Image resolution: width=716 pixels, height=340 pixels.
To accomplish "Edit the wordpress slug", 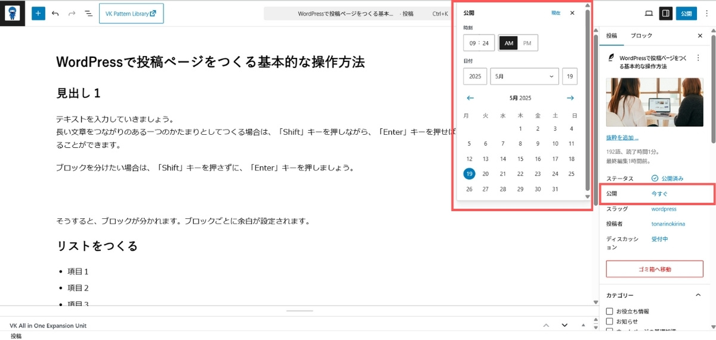I will pyautogui.click(x=663, y=209).
